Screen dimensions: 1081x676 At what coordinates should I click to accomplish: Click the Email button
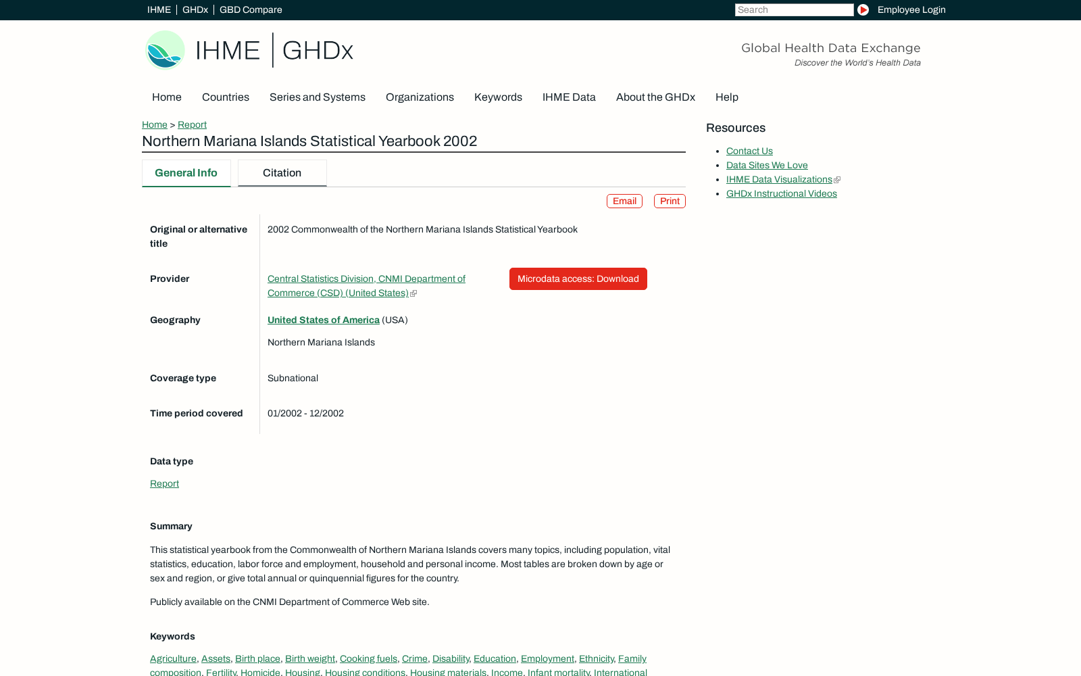click(624, 201)
